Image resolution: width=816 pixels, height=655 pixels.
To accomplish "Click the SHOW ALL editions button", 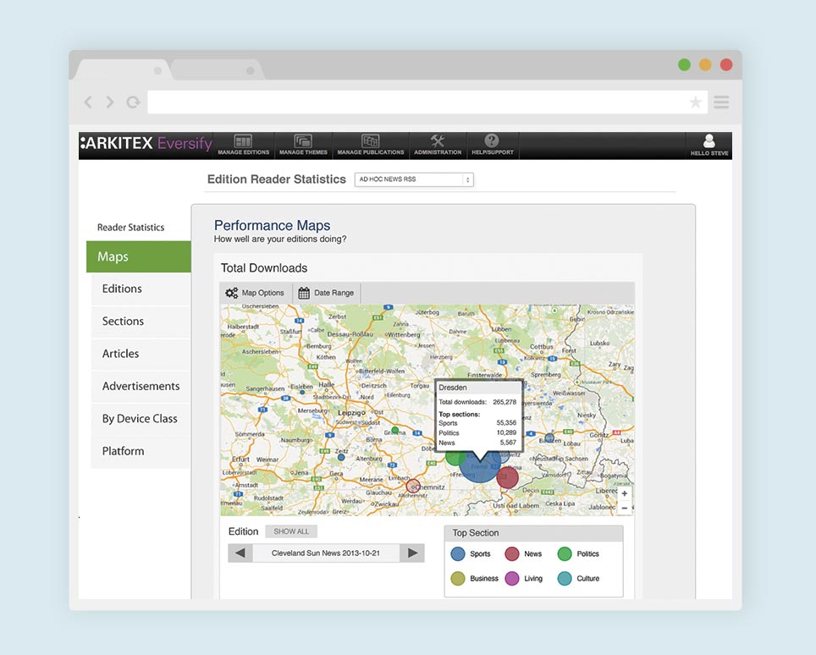I will 291,531.
